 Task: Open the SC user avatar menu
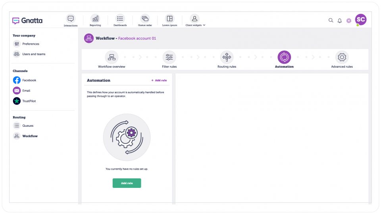pyautogui.click(x=361, y=20)
